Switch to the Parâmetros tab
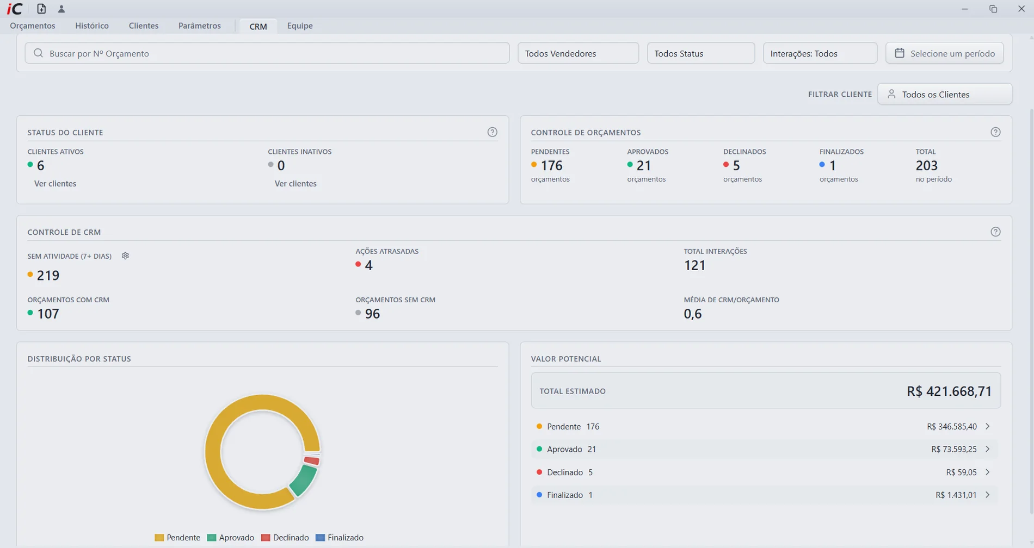Image resolution: width=1034 pixels, height=548 pixels. [200, 26]
